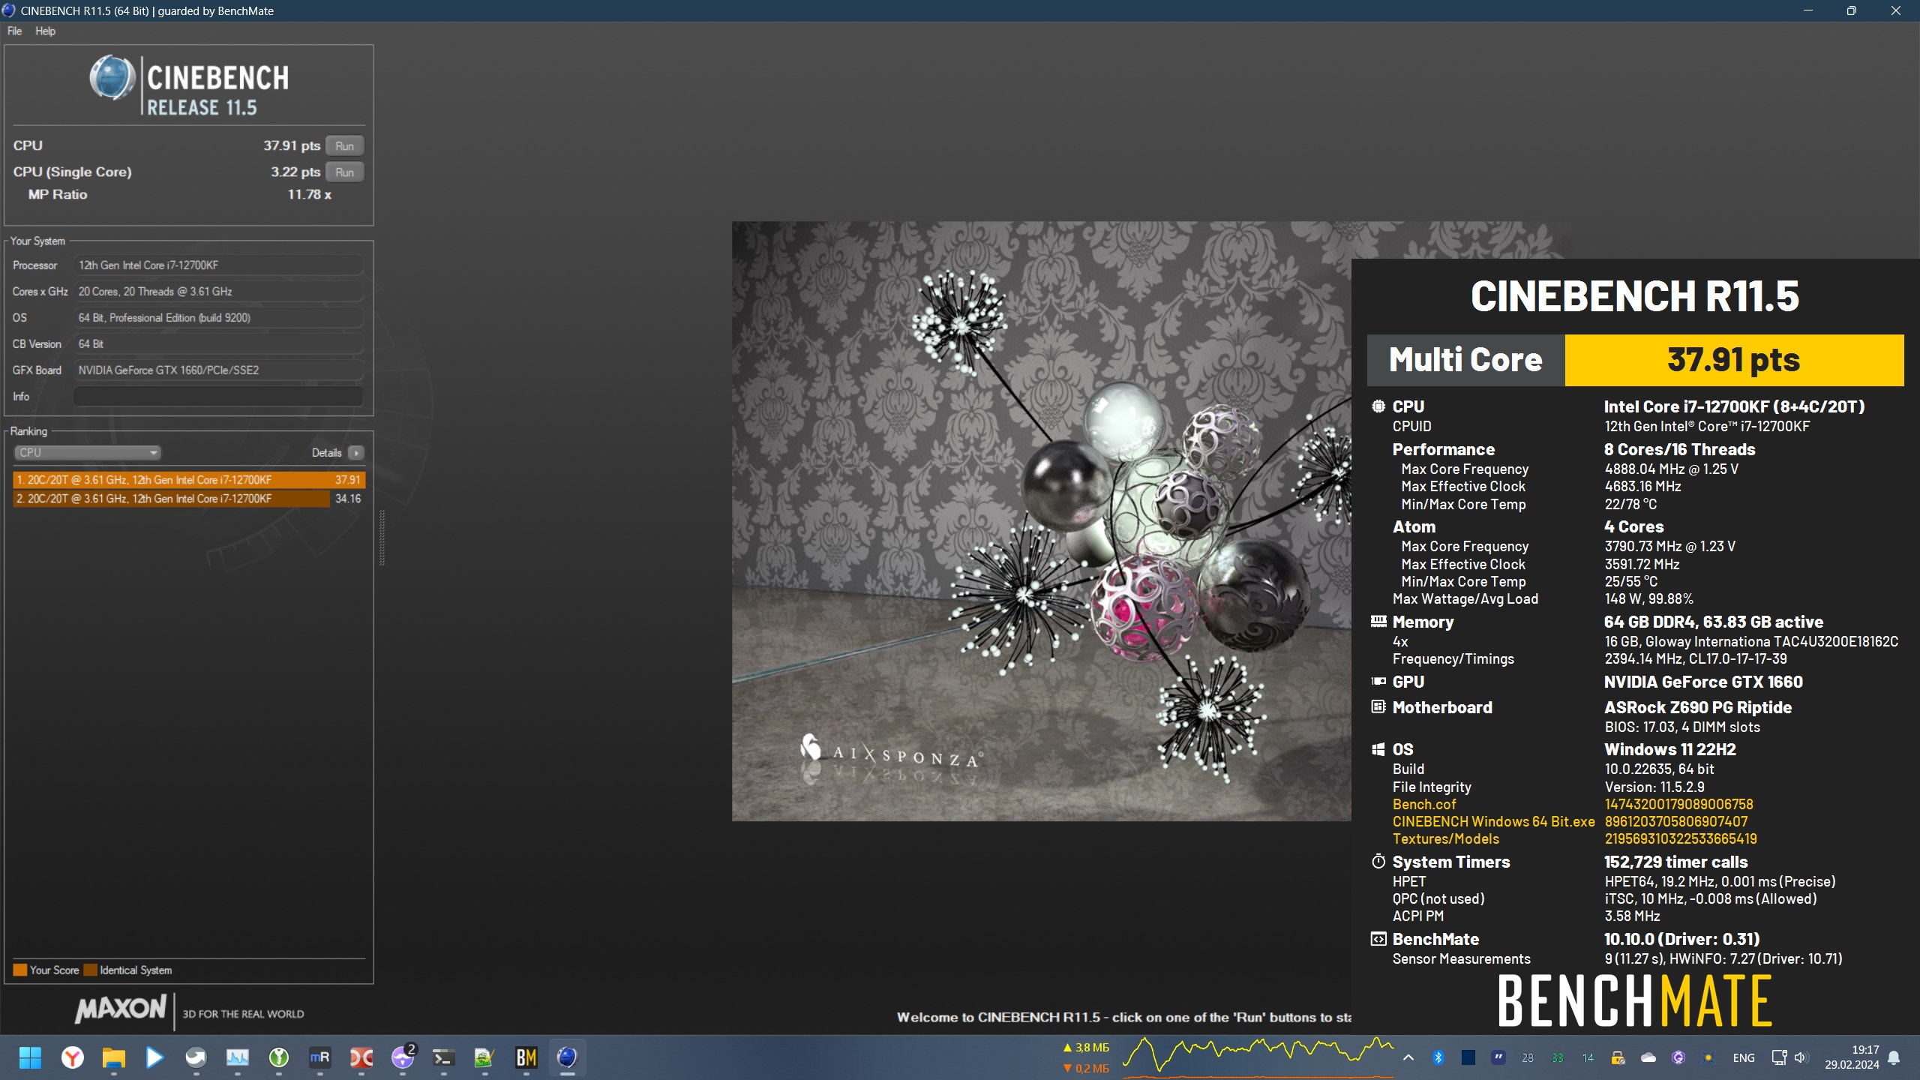
Task: Open the purple app with badge 2
Action: coord(403,1057)
